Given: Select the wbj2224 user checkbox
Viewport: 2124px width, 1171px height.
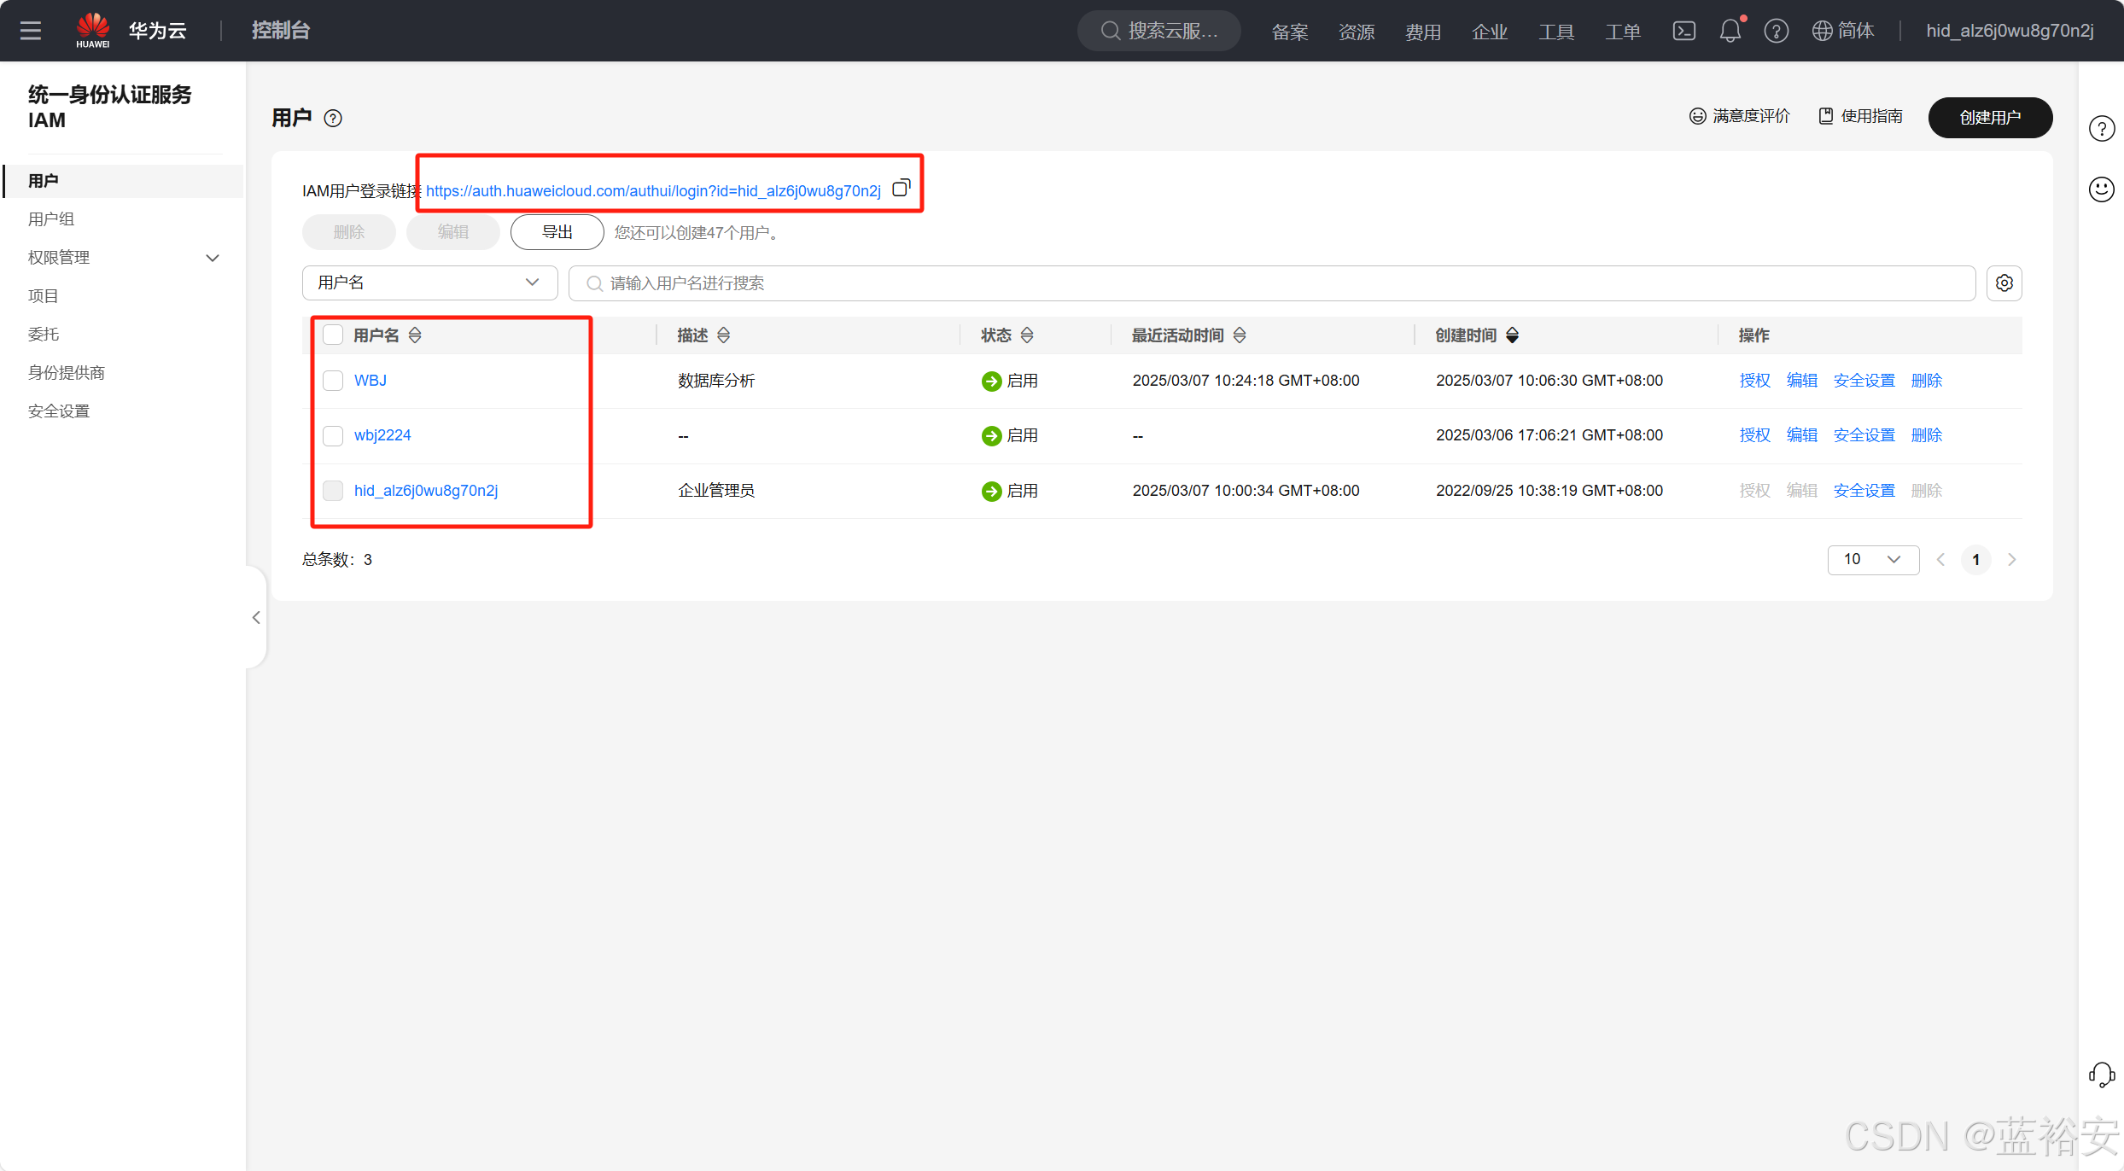Looking at the screenshot, I should [x=333, y=436].
